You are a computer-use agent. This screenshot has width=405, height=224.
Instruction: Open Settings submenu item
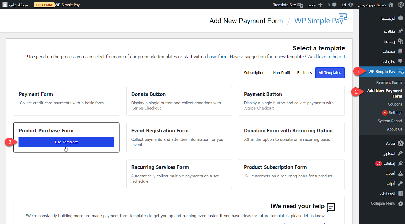395,113
